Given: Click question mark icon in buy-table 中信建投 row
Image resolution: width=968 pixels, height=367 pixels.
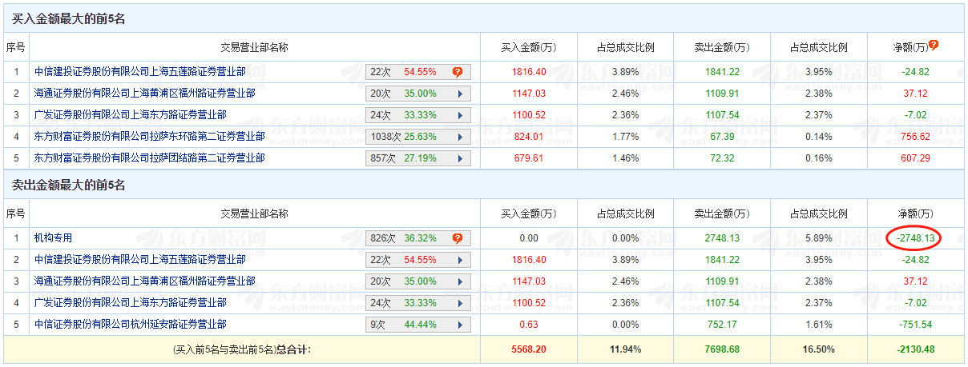Looking at the screenshot, I should point(458,72).
